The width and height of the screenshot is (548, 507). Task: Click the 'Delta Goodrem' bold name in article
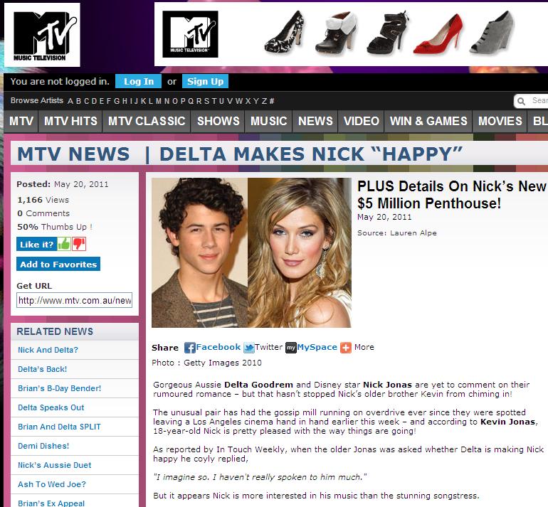coord(258,385)
